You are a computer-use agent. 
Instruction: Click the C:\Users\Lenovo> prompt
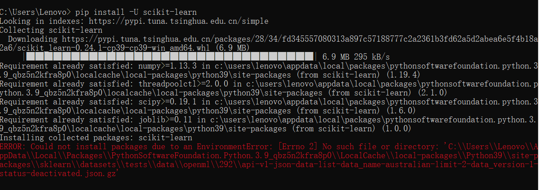[35, 12]
